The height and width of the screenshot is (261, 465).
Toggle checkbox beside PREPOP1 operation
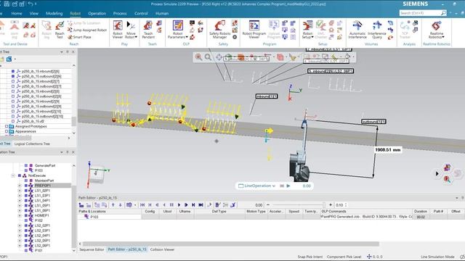(26, 186)
